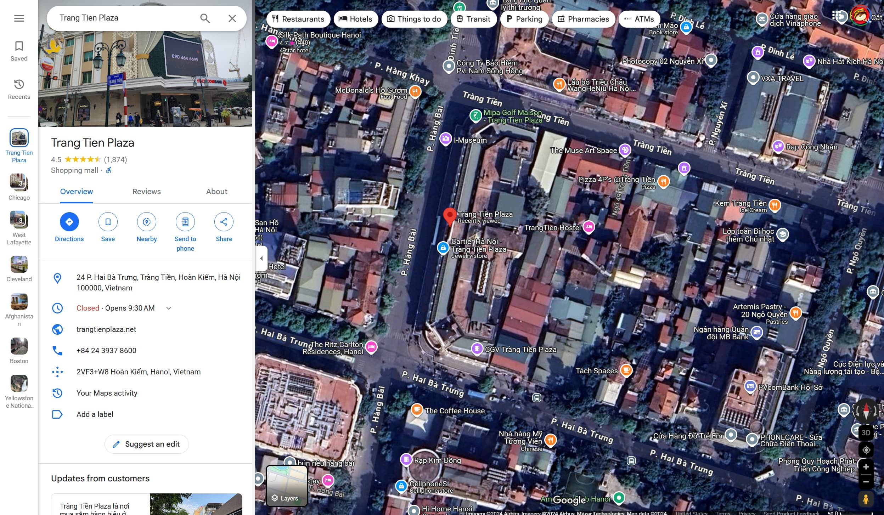Click the Nearby search icon
This screenshot has height=515, width=884.
(x=147, y=222)
